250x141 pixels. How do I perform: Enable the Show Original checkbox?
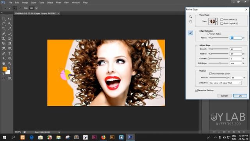pyautogui.click(x=221, y=23)
